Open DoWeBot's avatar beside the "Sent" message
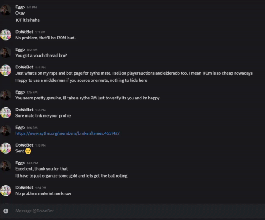Screen dimensions: 265x220 [6, 148]
